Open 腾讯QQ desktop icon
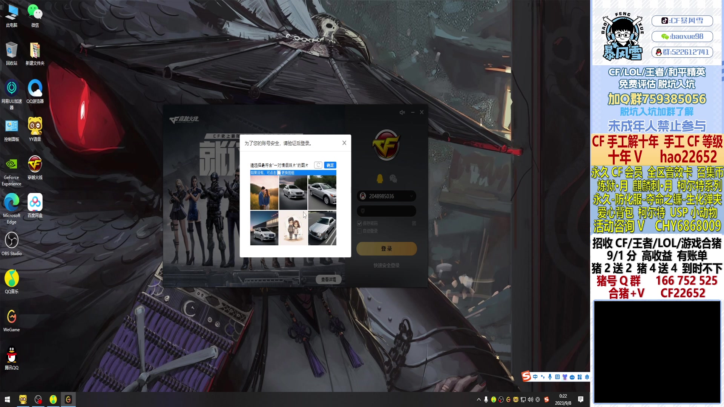Image resolution: width=724 pixels, height=407 pixels. pyautogui.click(x=12, y=358)
